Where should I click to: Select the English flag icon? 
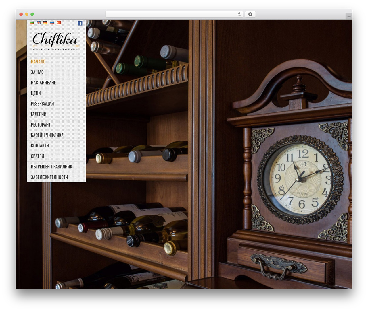pos(39,23)
